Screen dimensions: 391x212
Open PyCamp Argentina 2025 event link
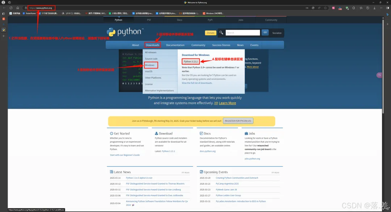point(227,183)
